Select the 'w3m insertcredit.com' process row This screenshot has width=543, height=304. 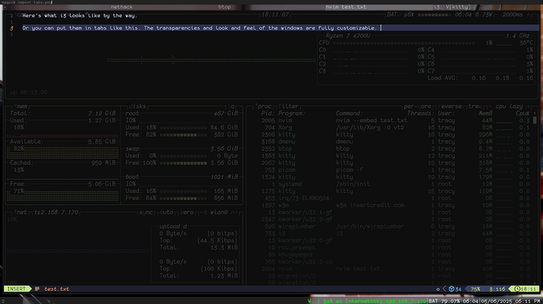point(395,205)
